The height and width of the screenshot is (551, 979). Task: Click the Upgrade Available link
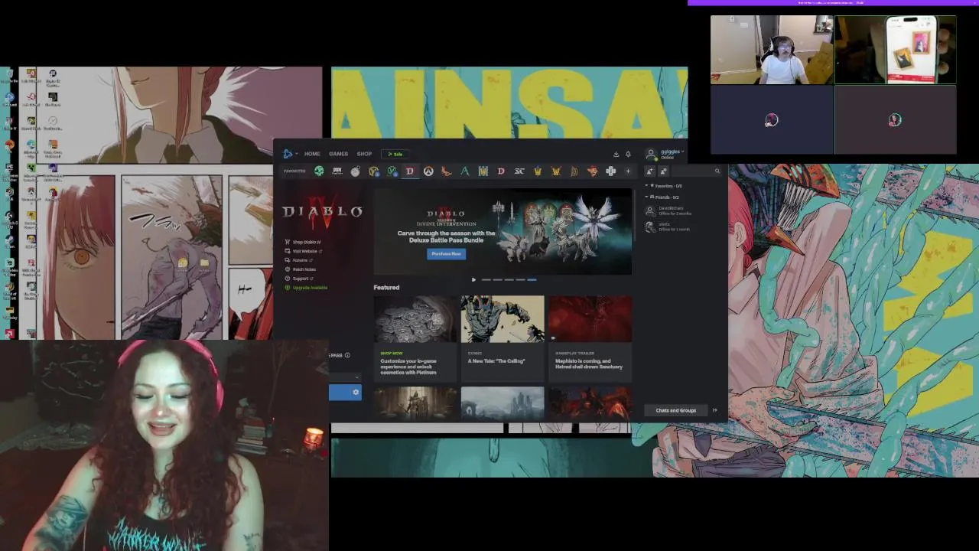click(x=306, y=288)
